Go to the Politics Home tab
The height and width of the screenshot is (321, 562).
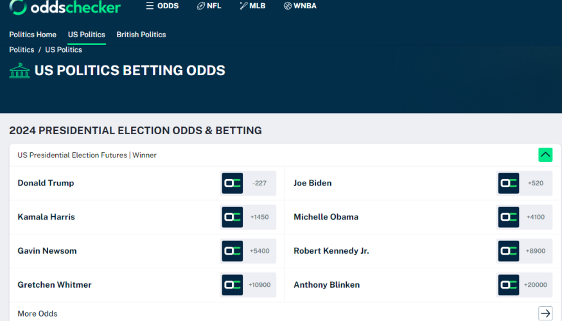[x=33, y=35]
